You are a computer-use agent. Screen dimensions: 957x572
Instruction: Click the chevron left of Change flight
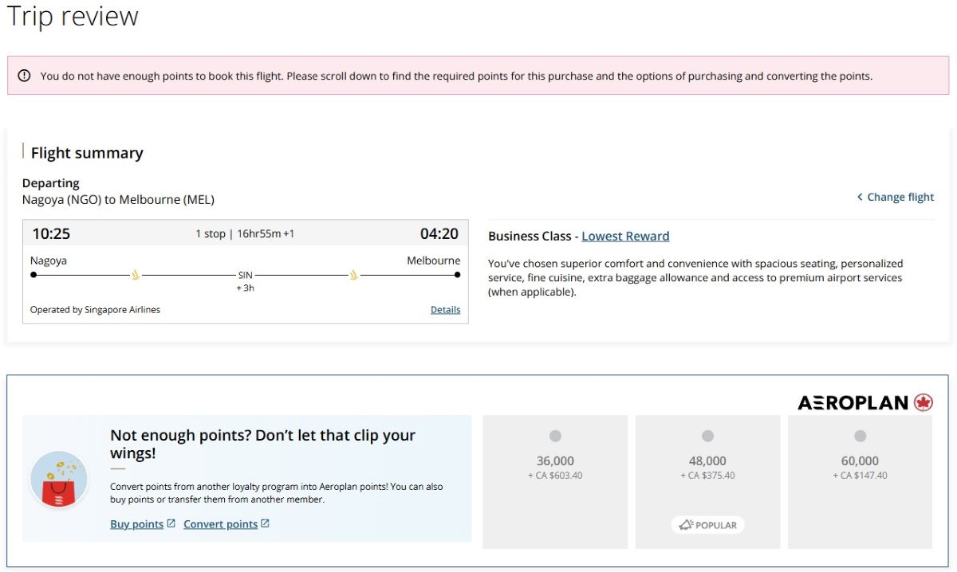pos(860,197)
